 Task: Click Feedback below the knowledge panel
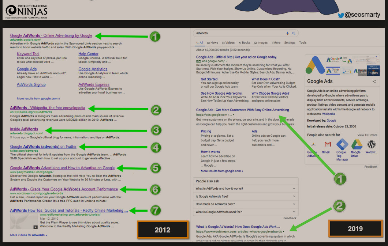[x=371, y=167]
